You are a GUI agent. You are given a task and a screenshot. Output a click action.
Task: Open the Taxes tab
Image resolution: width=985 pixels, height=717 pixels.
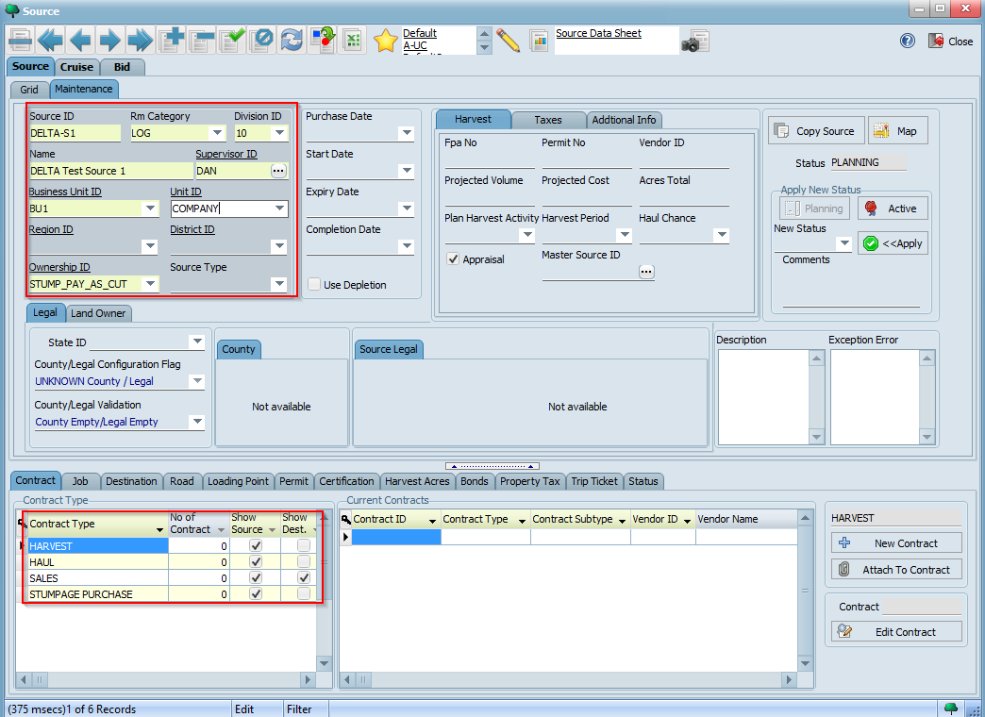pos(548,120)
